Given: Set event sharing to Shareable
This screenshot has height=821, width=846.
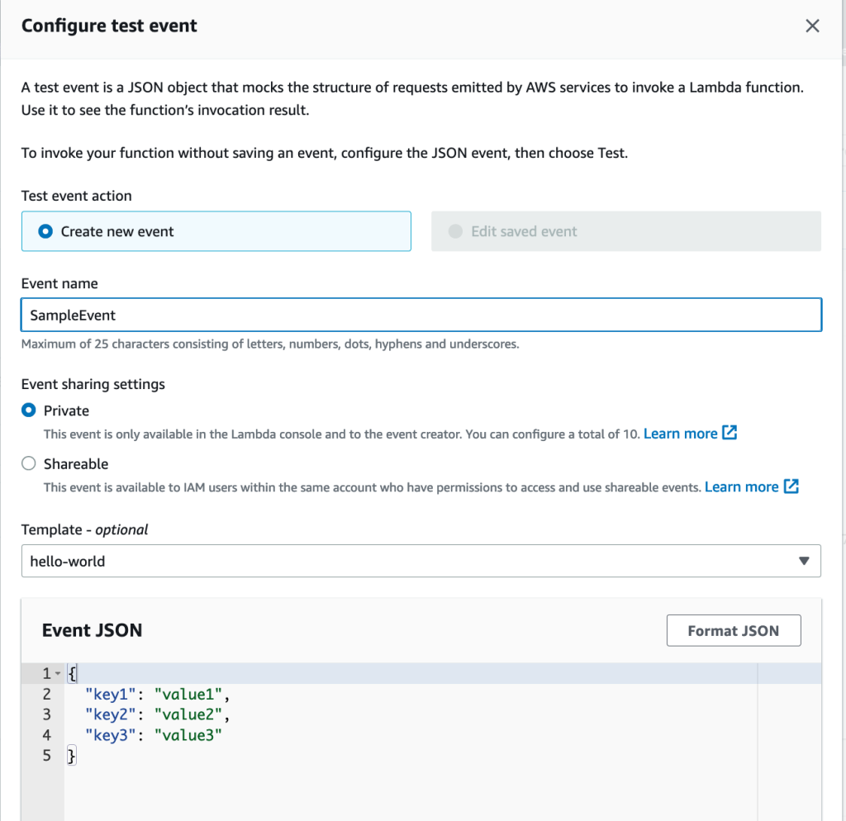Looking at the screenshot, I should (30, 464).
